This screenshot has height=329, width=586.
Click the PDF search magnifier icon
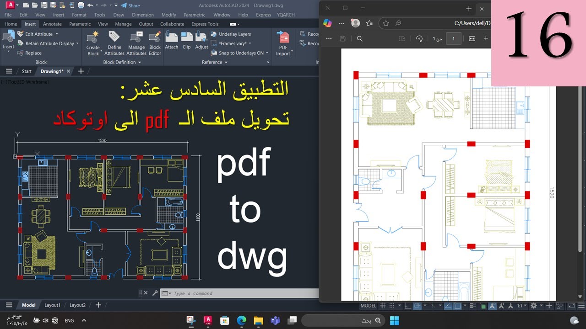point(359,39)
